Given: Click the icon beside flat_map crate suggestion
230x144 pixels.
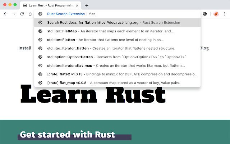Looking at the screenshot, I should coord(40,83).
